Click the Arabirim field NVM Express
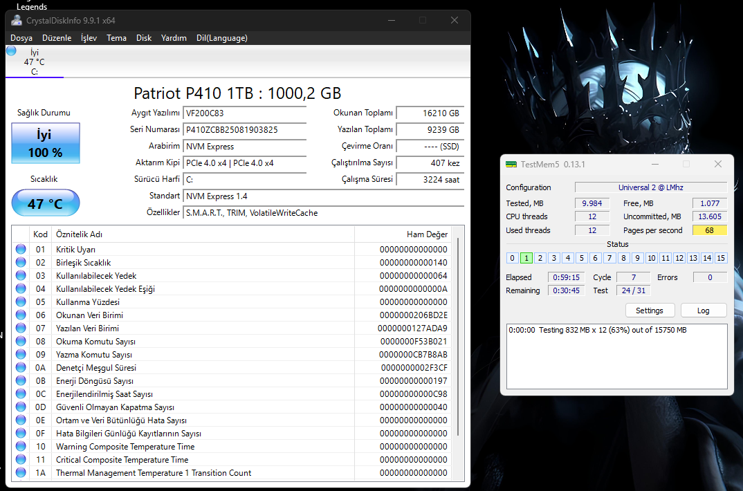Image resolution: width=743 pixels, height=491 pixels. click(x=244, y=147)
